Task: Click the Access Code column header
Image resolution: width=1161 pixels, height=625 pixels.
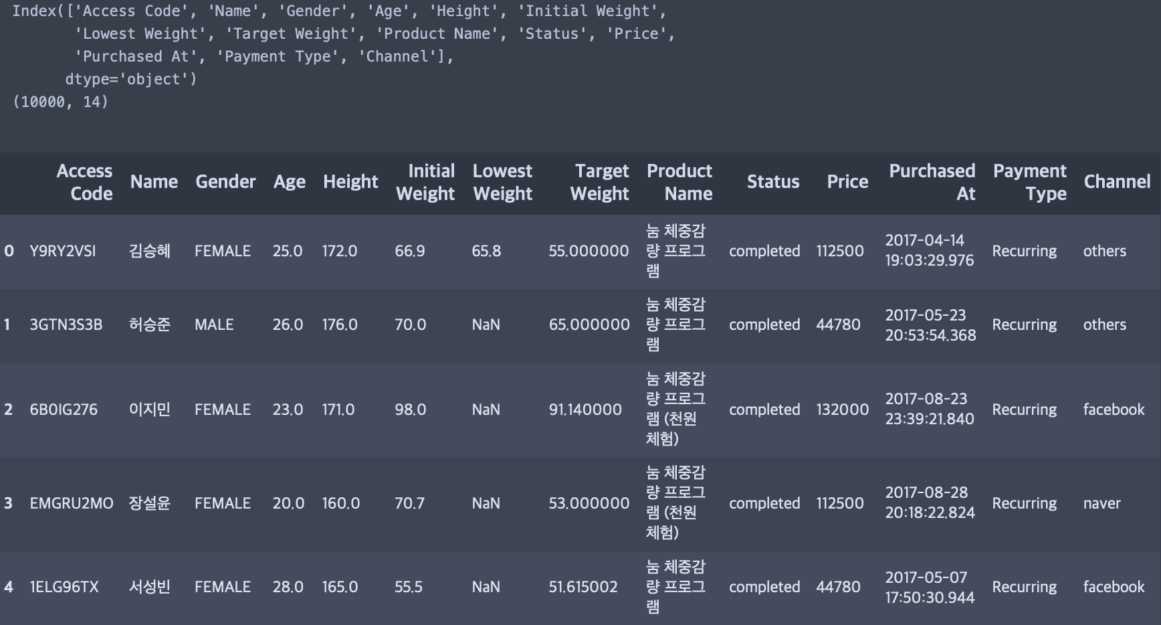Action: [x=84, y=182]
